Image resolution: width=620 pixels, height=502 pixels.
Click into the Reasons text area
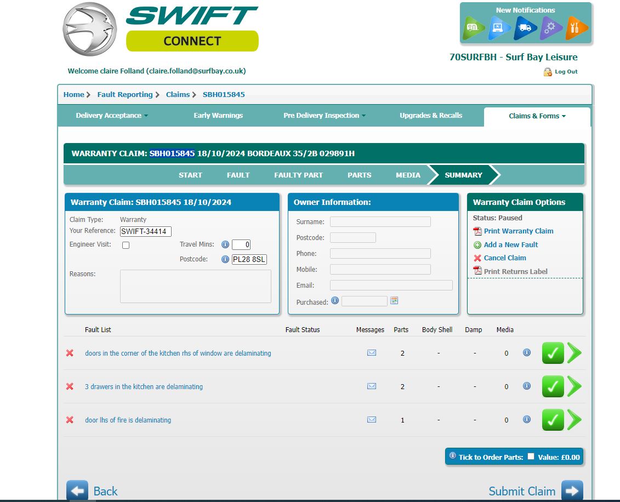pos(195,286)
